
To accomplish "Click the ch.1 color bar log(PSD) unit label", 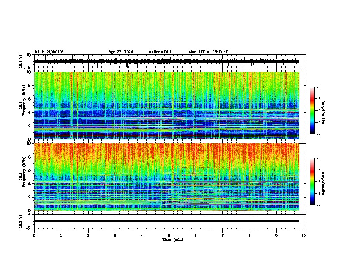I will click(x=323, y=113).
